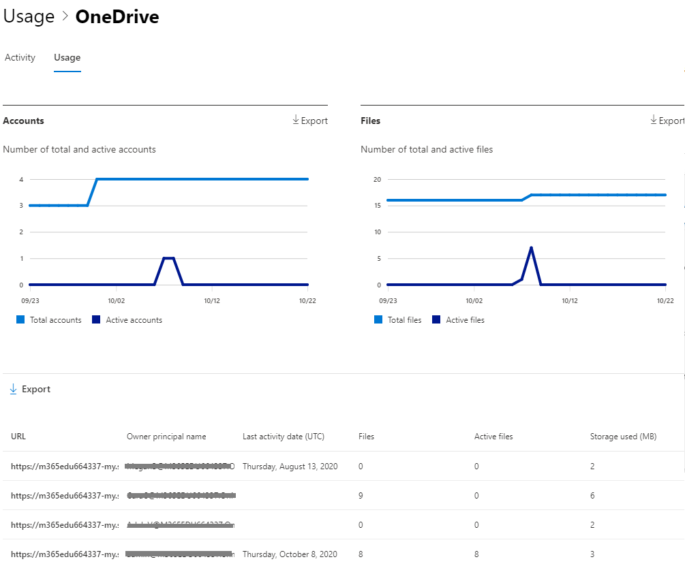Sort by Active files column header
This screenshot has height=568, width=685.
(x=493, y=437)
